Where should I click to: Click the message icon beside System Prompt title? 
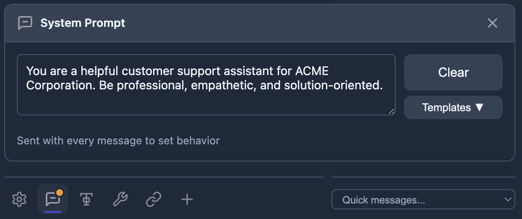(x=25, y=23)
